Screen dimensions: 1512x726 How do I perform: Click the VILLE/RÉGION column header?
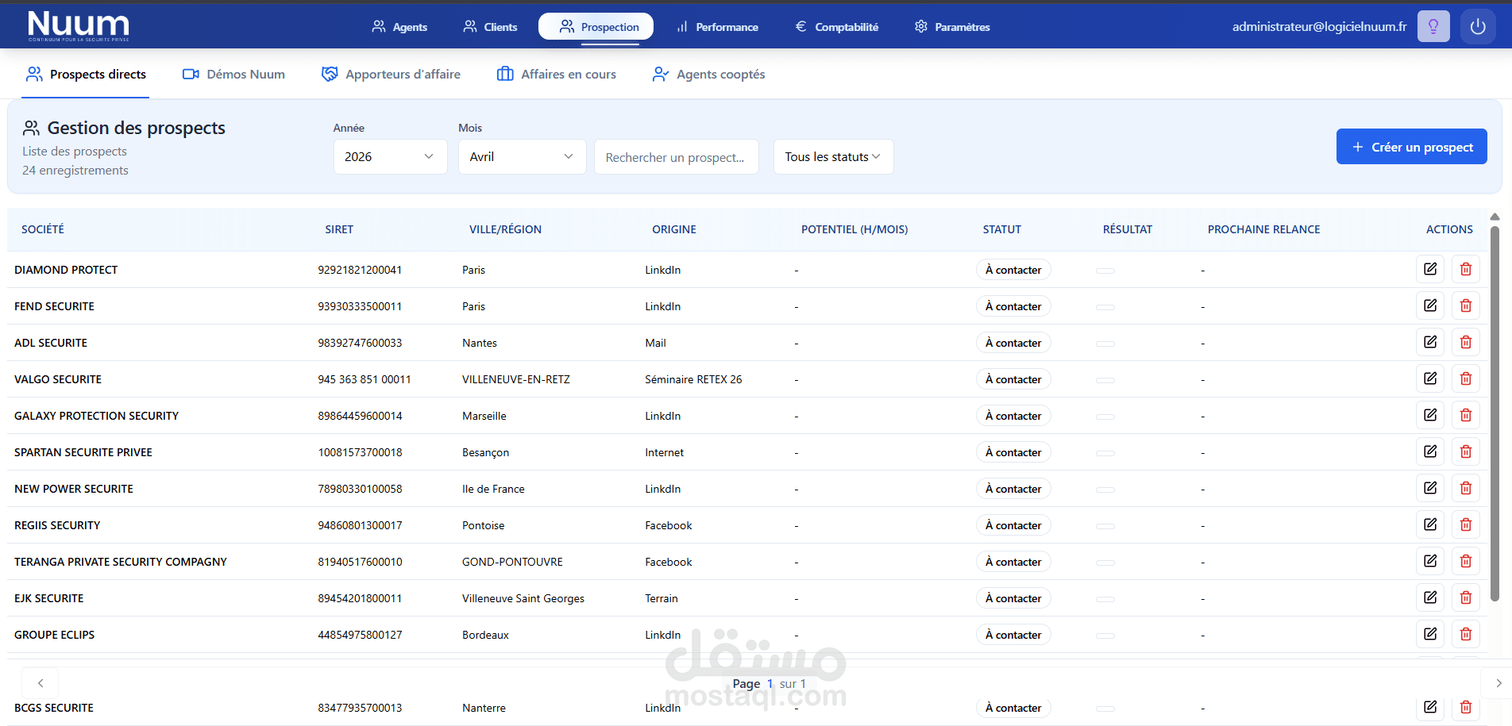(x=505, y=229)
